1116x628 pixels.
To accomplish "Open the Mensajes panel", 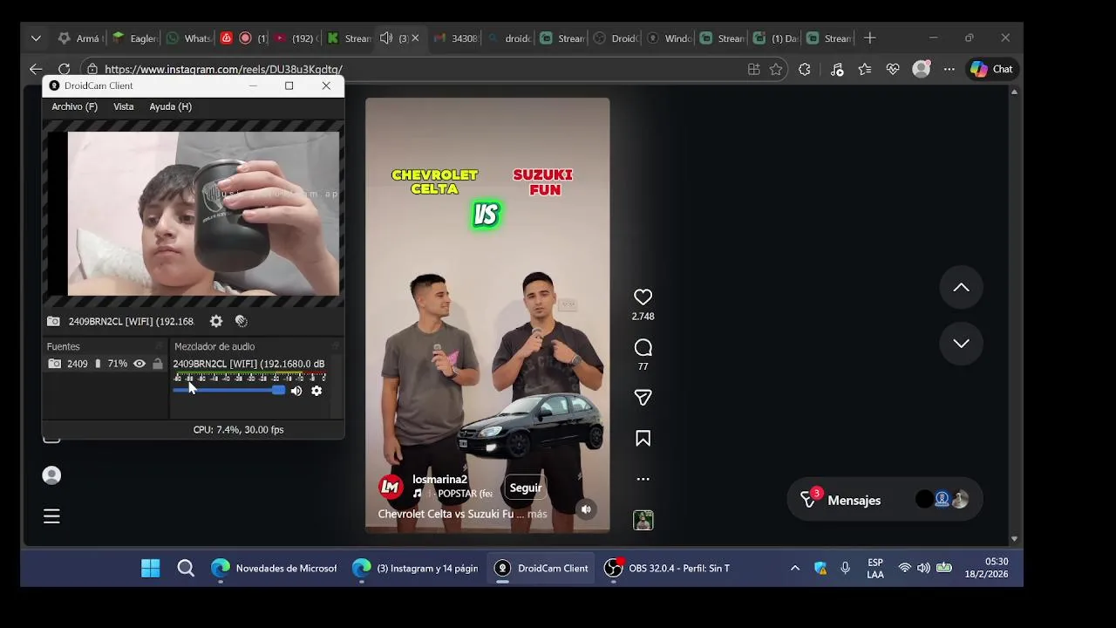I will click(x=884, y=500).
